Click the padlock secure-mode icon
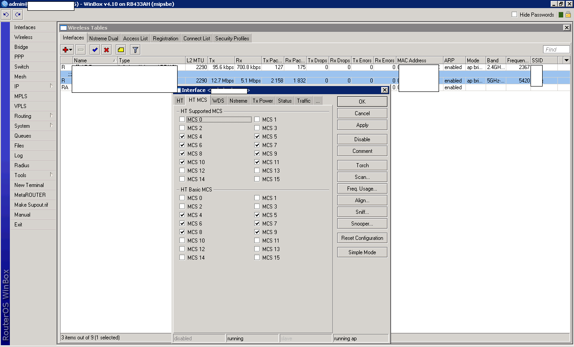The height and width of the screenshot is (347, 574). [x=568, y=15]
